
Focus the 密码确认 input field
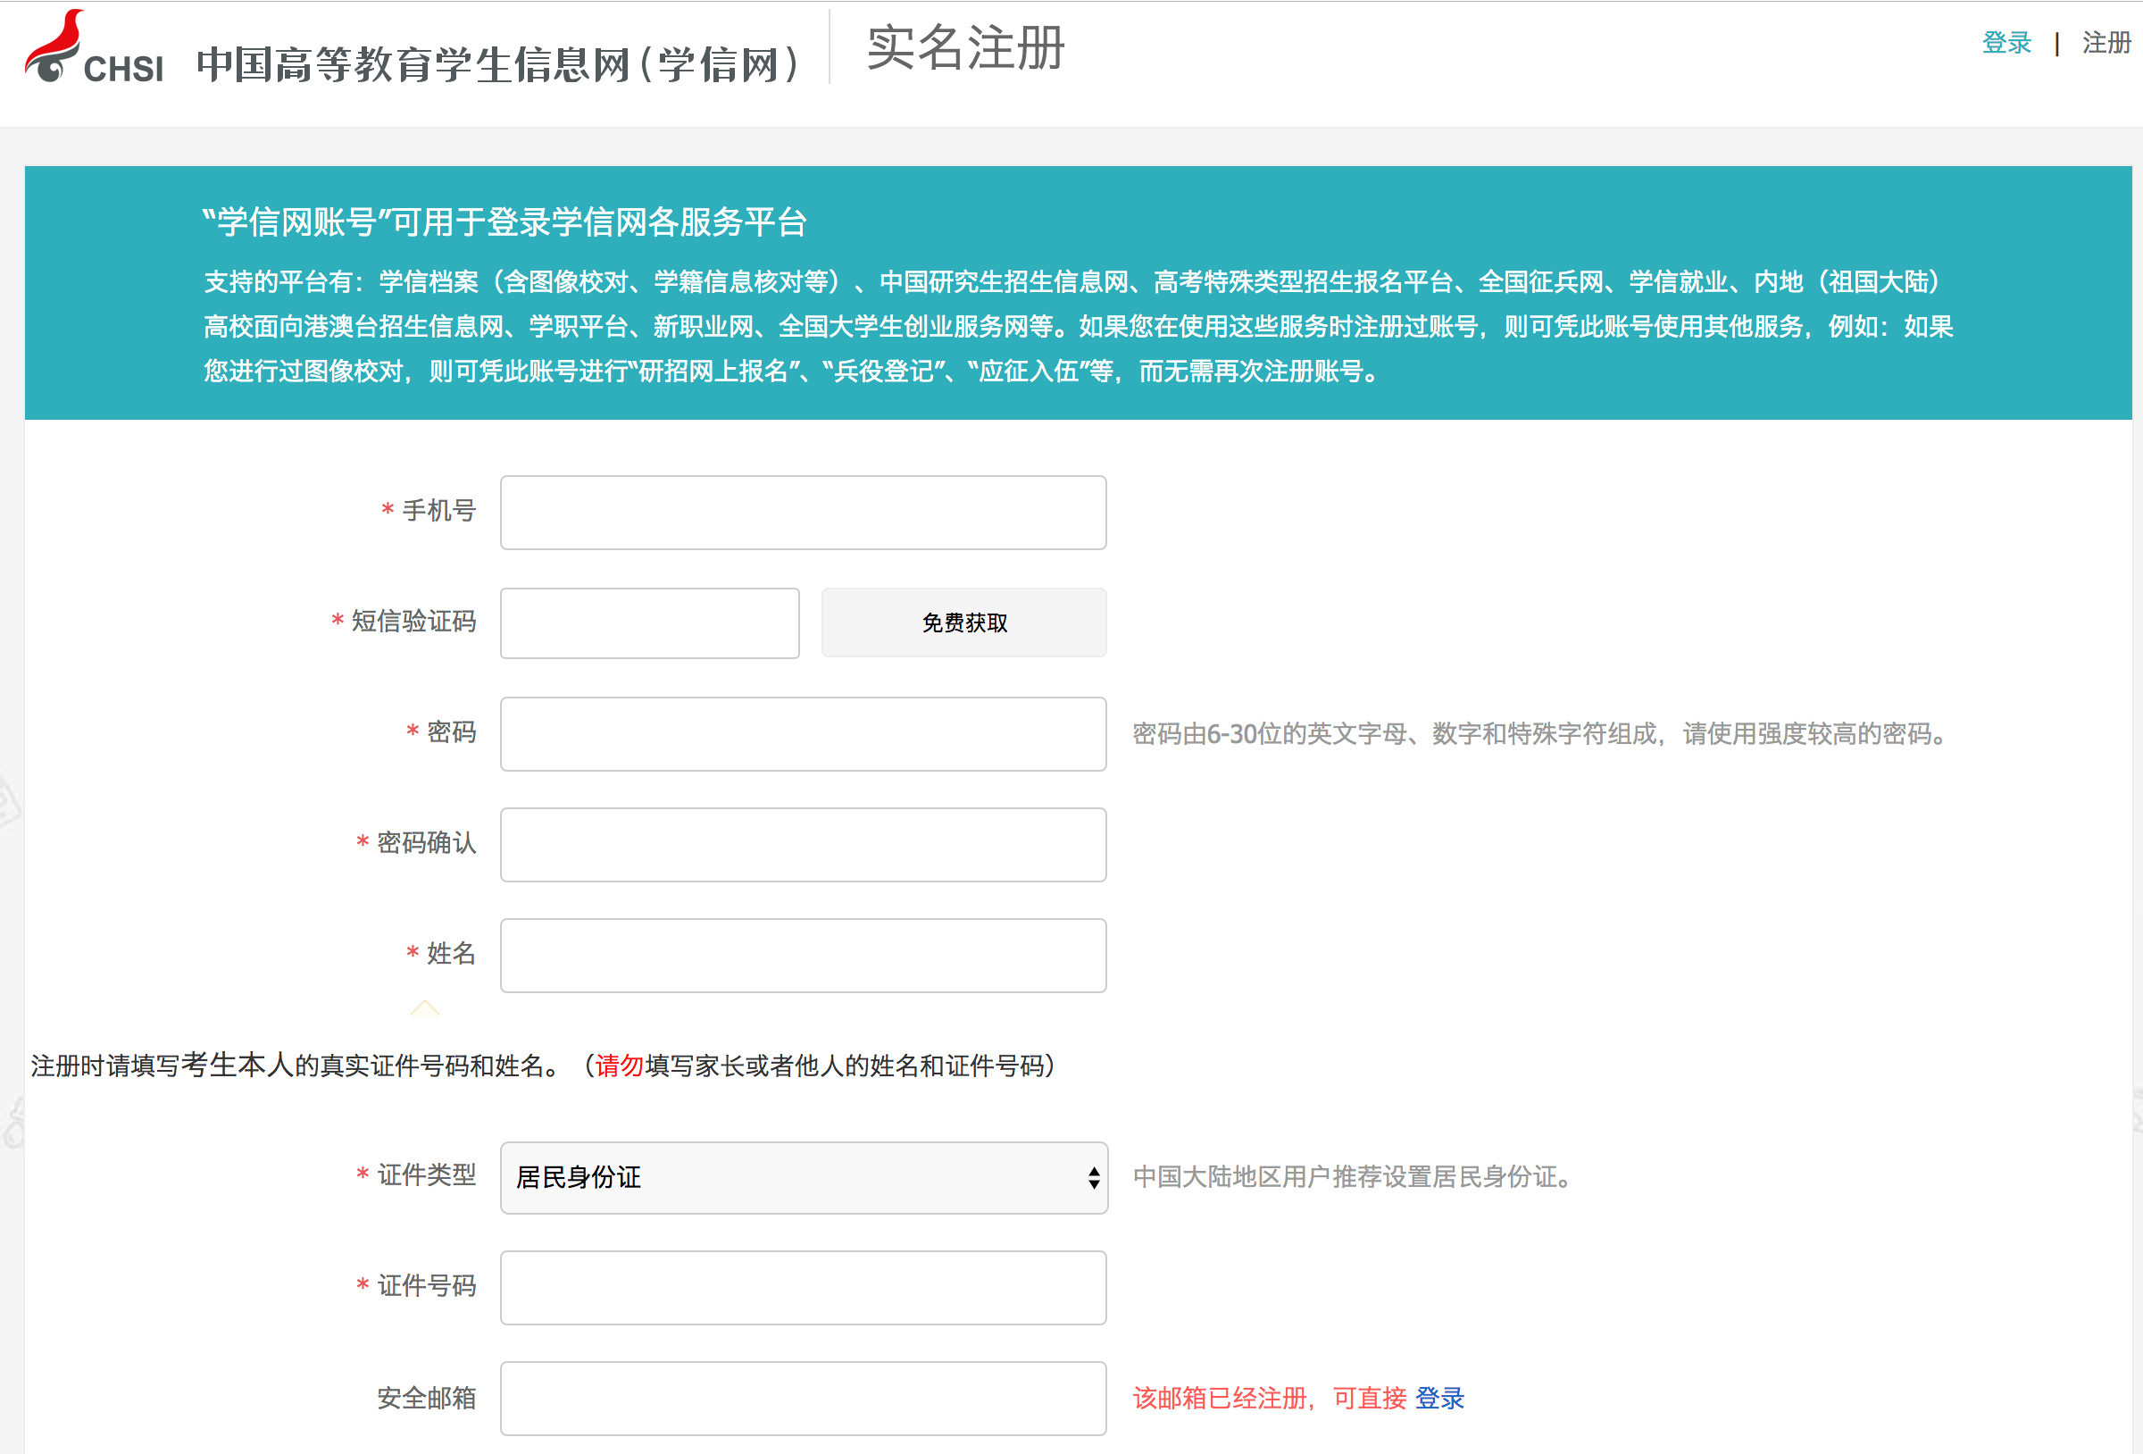point(802,844)
